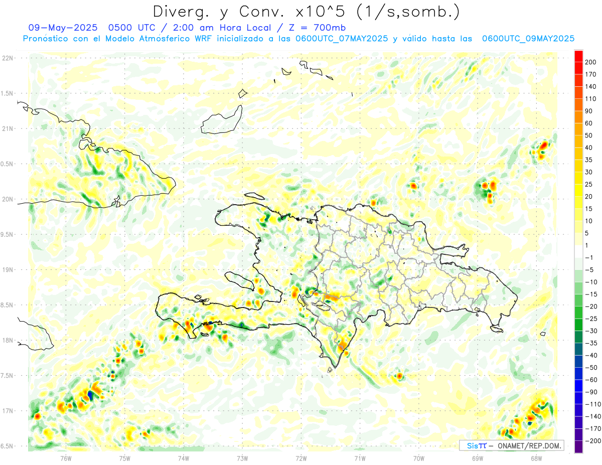Click the "17N" latitude label
Viewport: 602px width, 465px height.
pos(8,411)
